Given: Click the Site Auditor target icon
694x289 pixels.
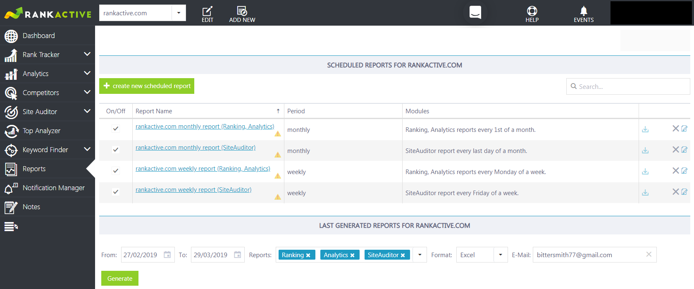Looking at the screenshot, I should [x=11, y=112].
